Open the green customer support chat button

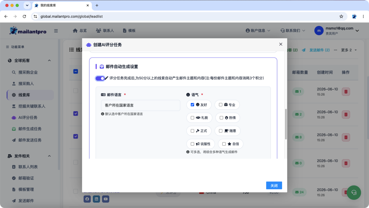pos(354,193)
